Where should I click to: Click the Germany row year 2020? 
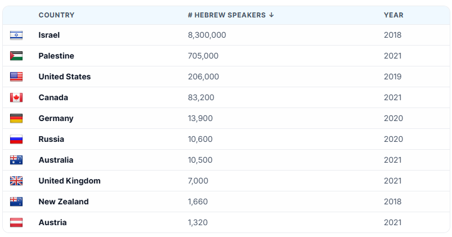393,118
